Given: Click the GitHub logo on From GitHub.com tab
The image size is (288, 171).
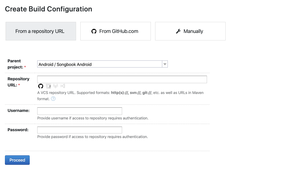Looking at the screenshot, I should pyautogui.click(x=94, y=31).
